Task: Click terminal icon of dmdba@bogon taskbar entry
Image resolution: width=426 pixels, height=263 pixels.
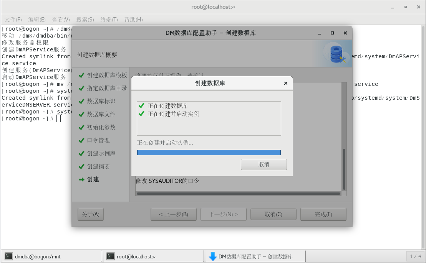Action: pyautogui.click(x=9, y=256)
